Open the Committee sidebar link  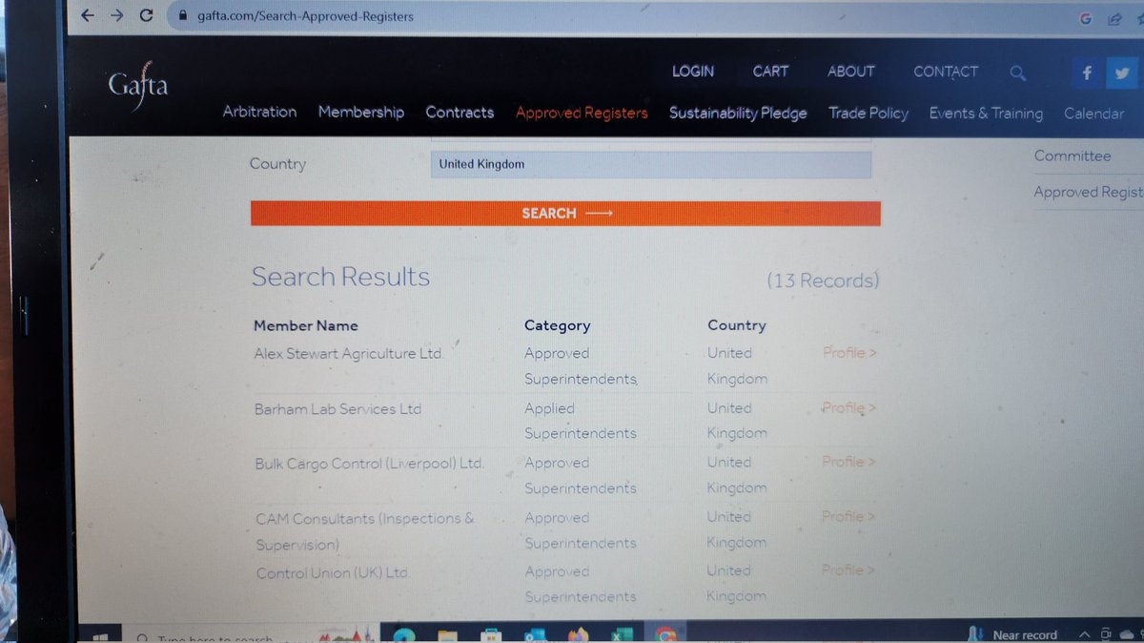click(x=1072, y=156)
